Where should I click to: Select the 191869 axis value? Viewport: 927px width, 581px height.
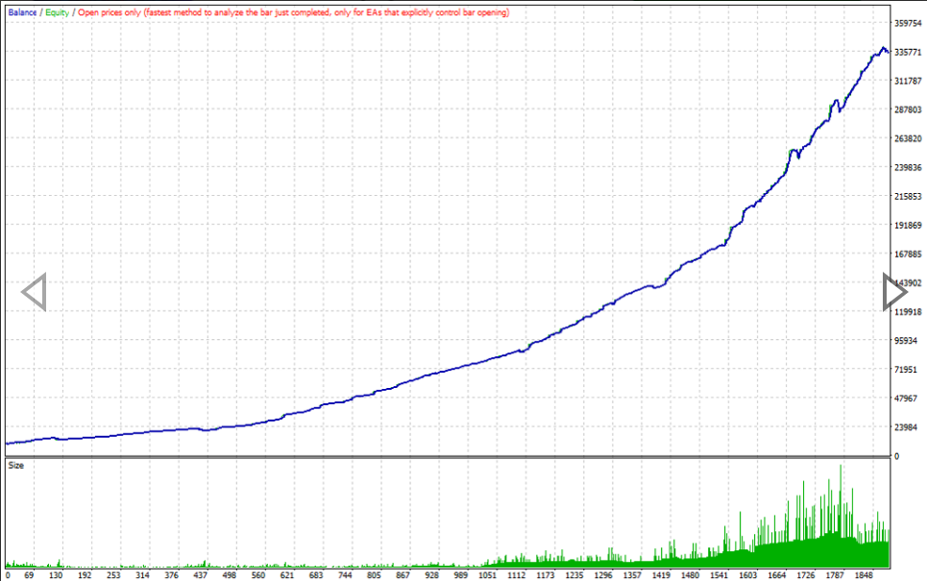pyautogui.click(x=908, y=226)
